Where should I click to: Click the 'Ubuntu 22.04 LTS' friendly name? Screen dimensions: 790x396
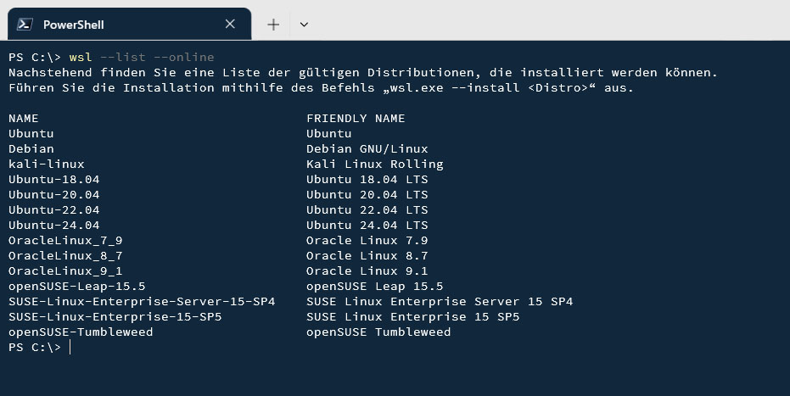point(367,209)
